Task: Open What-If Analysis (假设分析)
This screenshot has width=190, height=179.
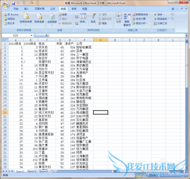Action: [140, 23]
